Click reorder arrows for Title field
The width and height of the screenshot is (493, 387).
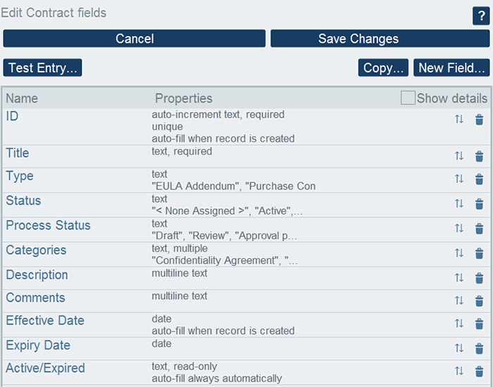[x=459, y=156]
